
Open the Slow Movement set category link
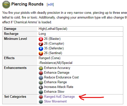55,101
